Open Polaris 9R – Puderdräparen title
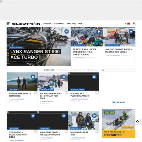The width and height of the screenshot is (142, 142). click(80, 95)
